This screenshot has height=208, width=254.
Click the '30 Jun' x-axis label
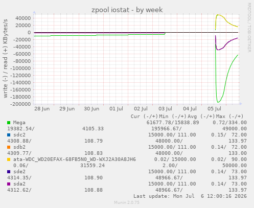91,109
